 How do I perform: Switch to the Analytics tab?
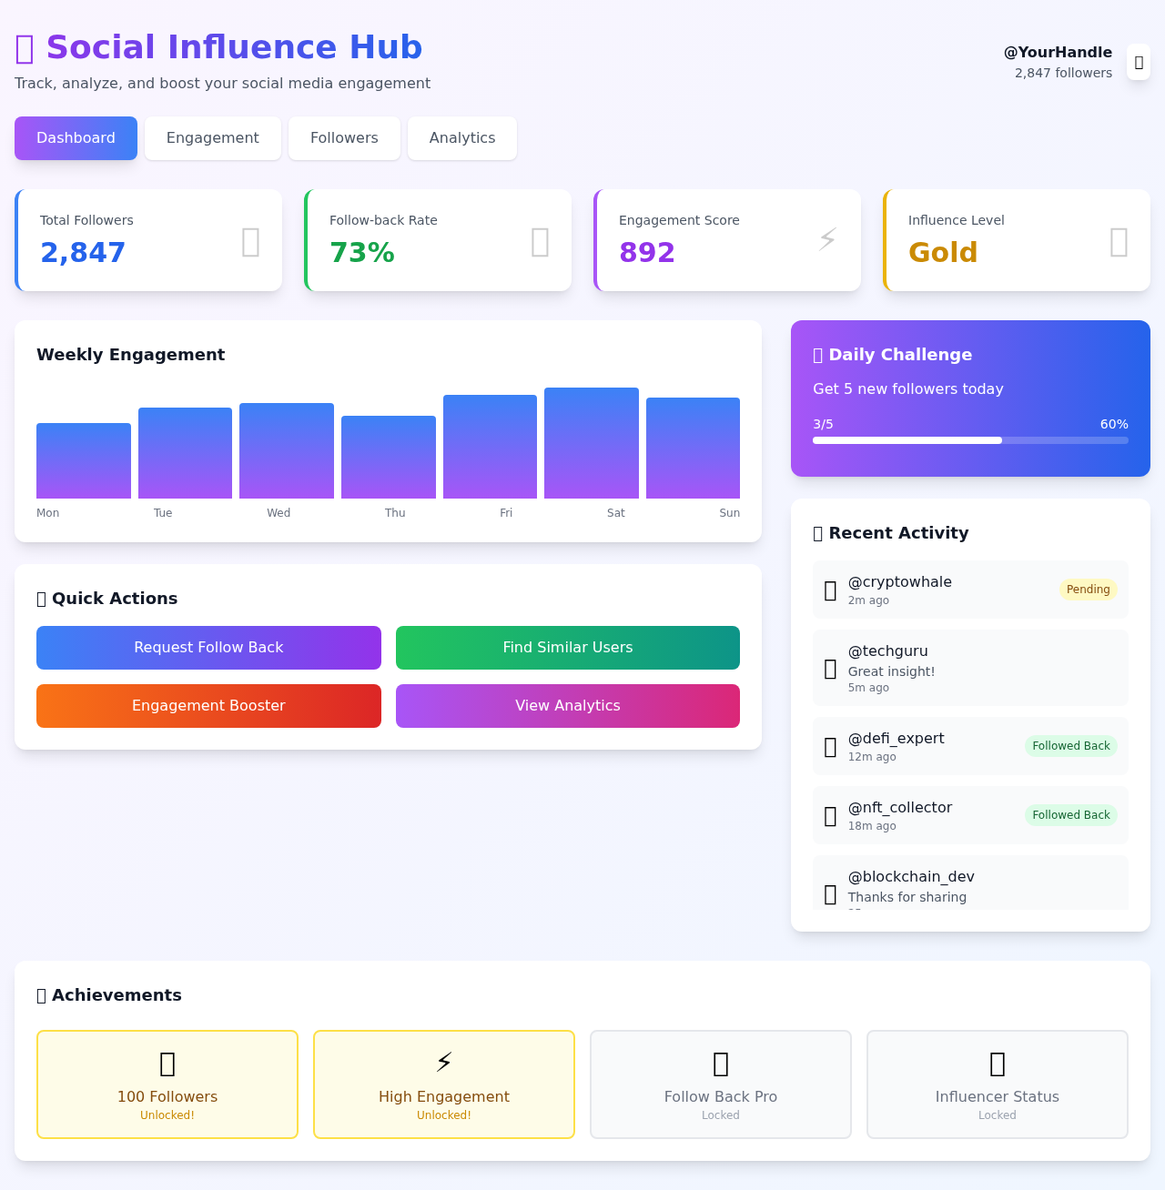pyautogui.click(x=461, y=137)
